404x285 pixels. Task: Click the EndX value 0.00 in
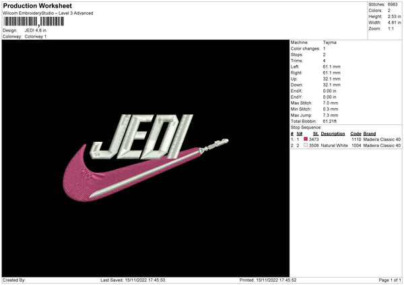[329, 91]
